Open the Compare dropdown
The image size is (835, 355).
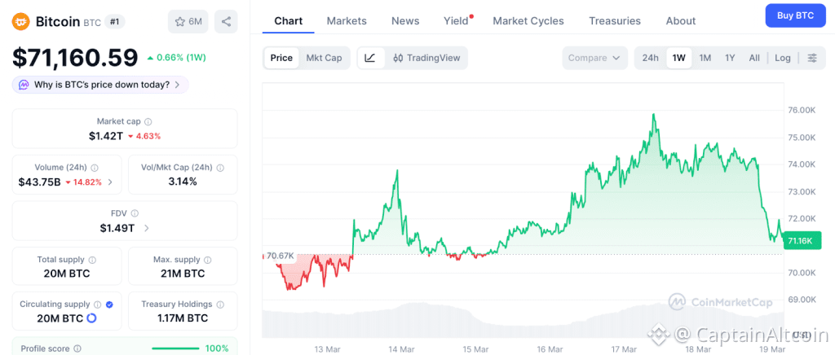pos(594,58)
